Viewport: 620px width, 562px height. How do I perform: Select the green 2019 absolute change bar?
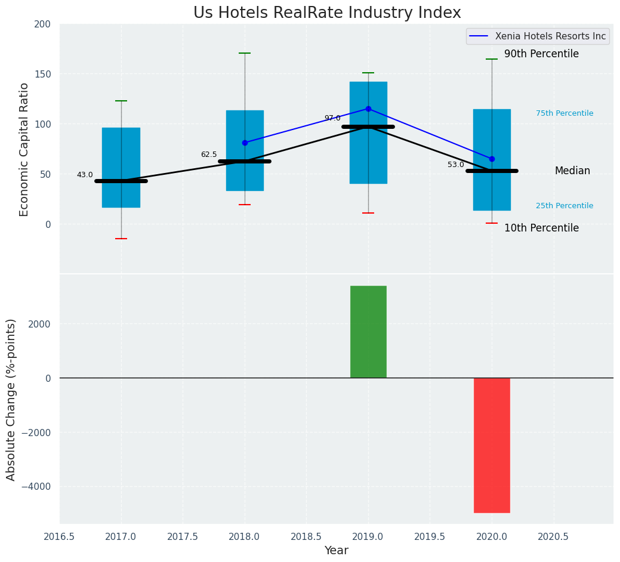click(368, 332)
